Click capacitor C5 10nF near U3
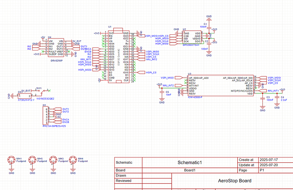The image size is (293, 190). pos(162,92)
